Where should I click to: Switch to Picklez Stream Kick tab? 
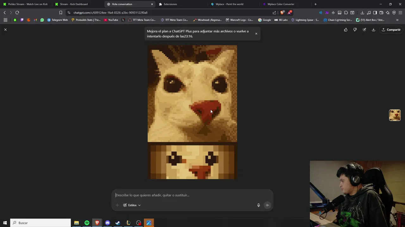point(25,4)
